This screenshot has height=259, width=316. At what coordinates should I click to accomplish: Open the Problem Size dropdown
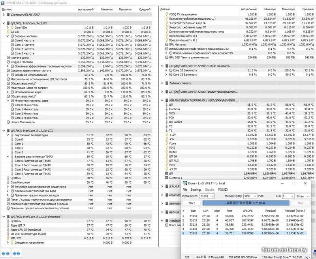tap(212, 196)
